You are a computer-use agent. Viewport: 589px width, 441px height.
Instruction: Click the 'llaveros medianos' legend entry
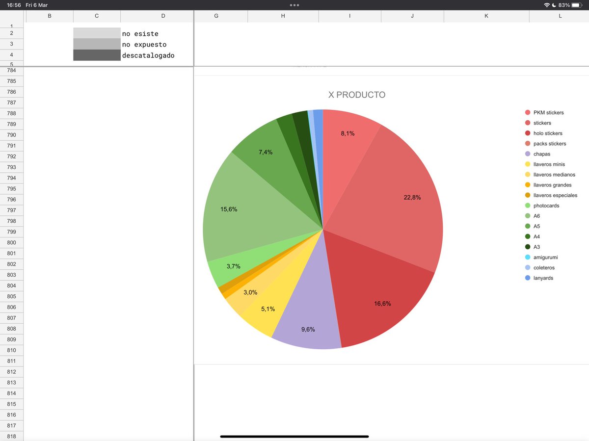[x=550, y=175]
